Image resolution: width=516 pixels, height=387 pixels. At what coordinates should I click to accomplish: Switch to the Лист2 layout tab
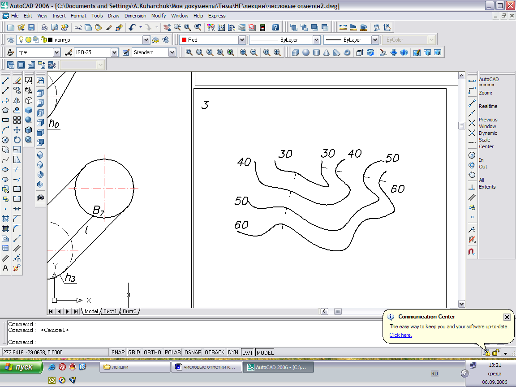[129, 311]
